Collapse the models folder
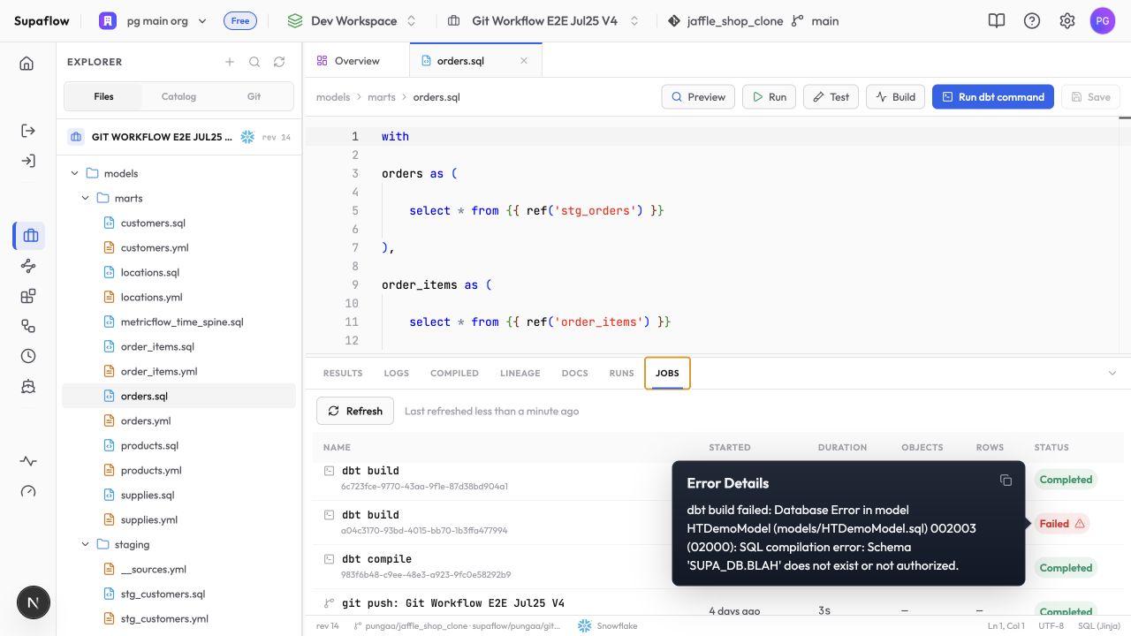Viewport: 1131px width, 636px height. coord(75,173)
